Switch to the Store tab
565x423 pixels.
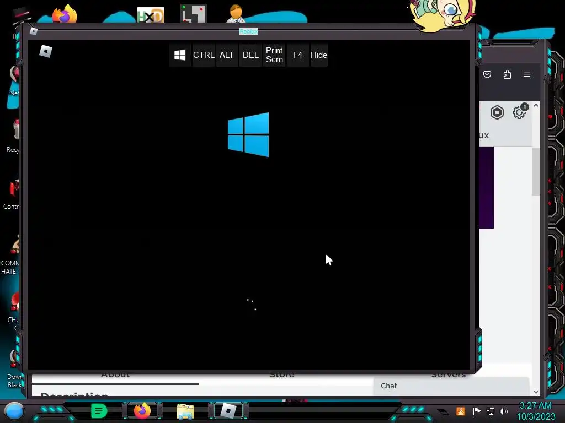pos(282,375)
